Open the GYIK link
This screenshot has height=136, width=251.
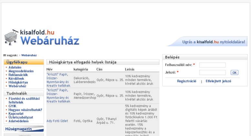pyautogui.click(x=12, y=106)
